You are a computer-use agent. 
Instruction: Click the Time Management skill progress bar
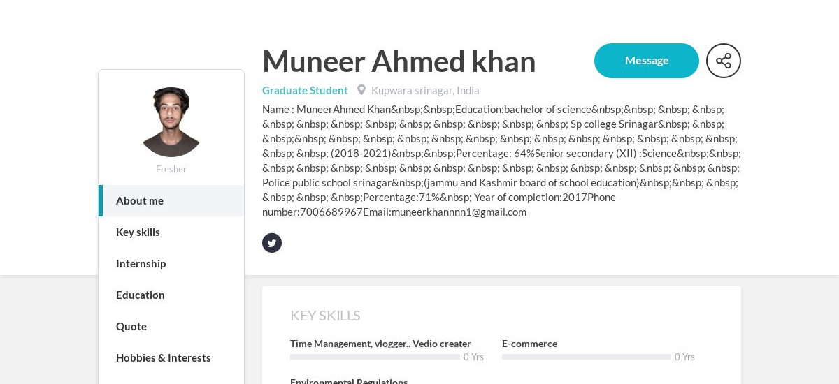375,357
